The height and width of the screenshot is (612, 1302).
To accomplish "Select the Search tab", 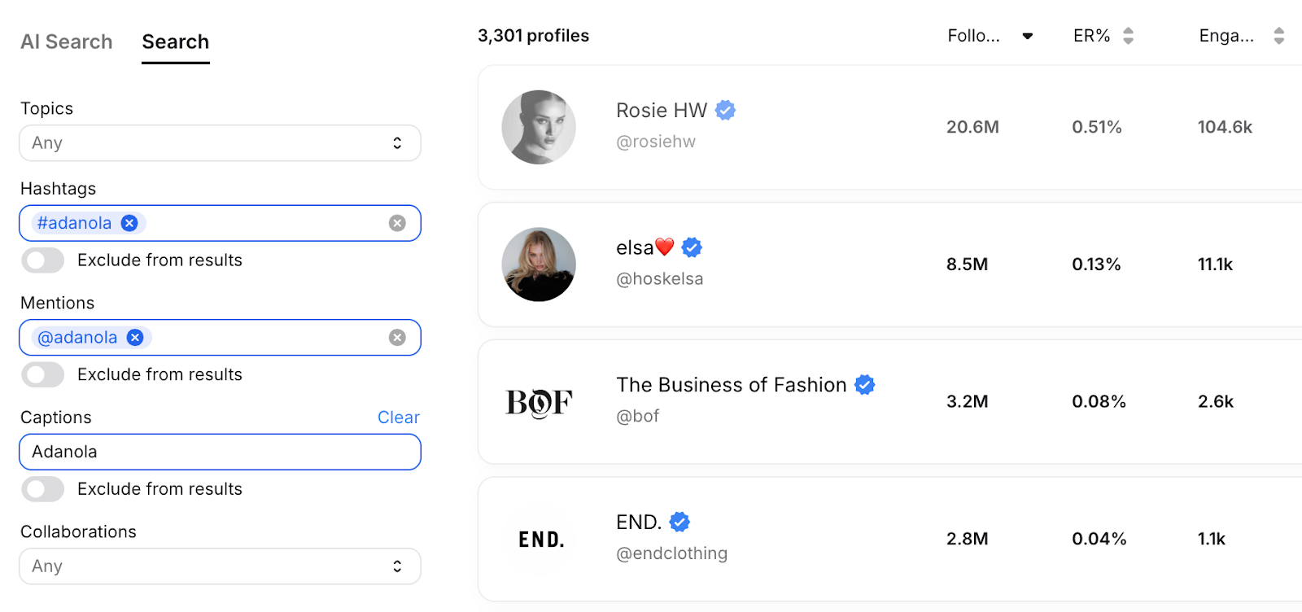I will point(176,42).
